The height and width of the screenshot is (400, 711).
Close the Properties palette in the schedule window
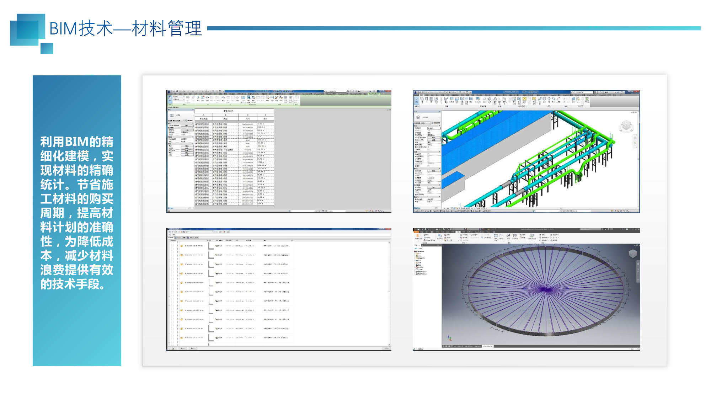pyautogui.click(x=193, y=110)
